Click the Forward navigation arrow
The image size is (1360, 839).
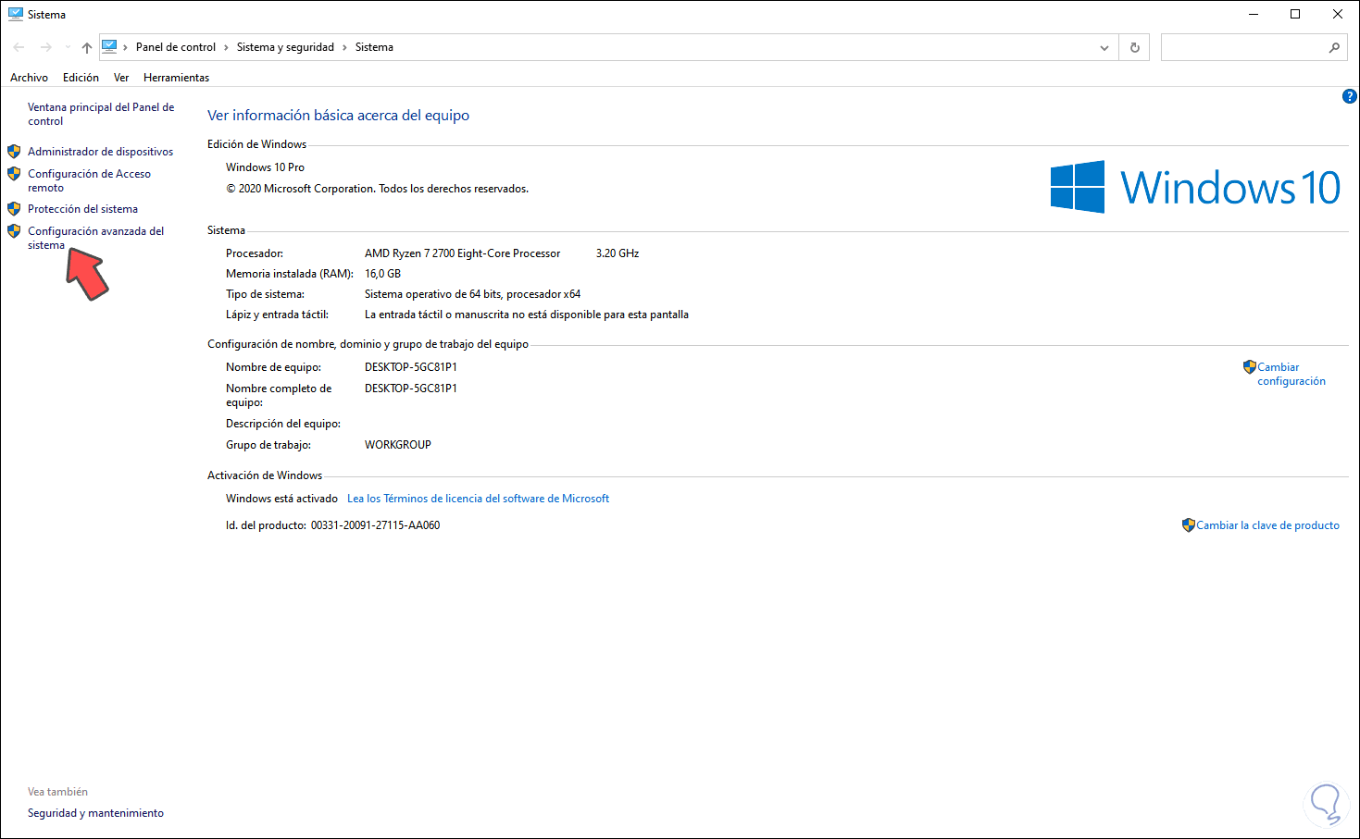45,47
